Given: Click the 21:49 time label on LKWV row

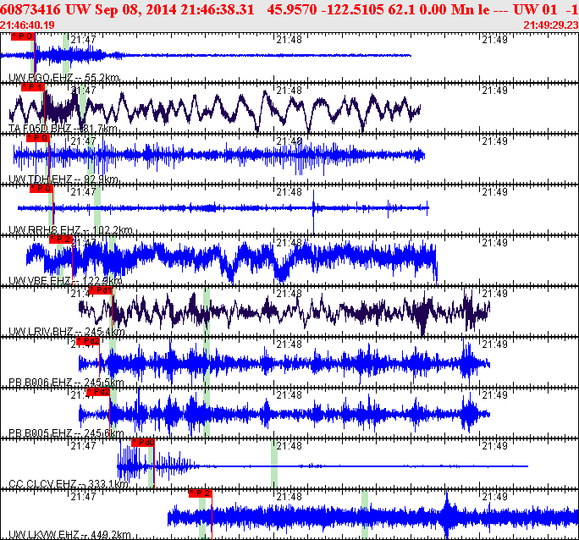Looking at the screenshot, I should [x=495, y=497].
